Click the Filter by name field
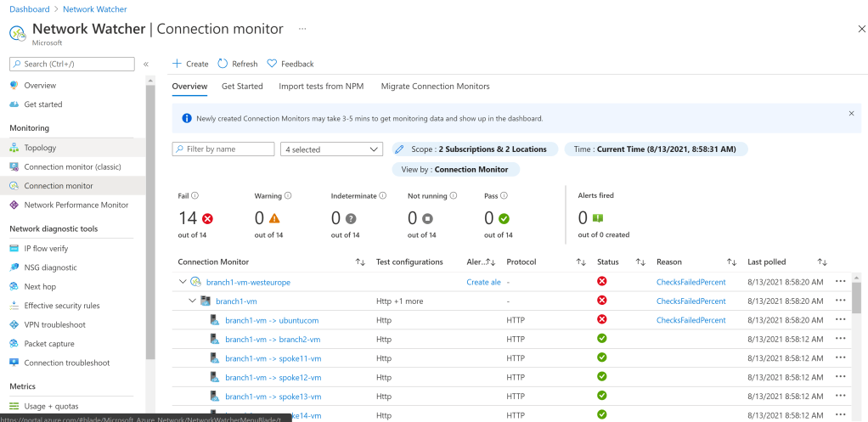868x422 pixels. point(223,149)
